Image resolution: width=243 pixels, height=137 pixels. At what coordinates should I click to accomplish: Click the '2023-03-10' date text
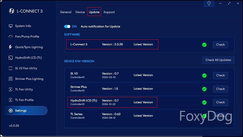coord(109,77)
